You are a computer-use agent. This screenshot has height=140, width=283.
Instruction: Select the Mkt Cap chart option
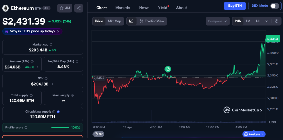tap(115, 21)
